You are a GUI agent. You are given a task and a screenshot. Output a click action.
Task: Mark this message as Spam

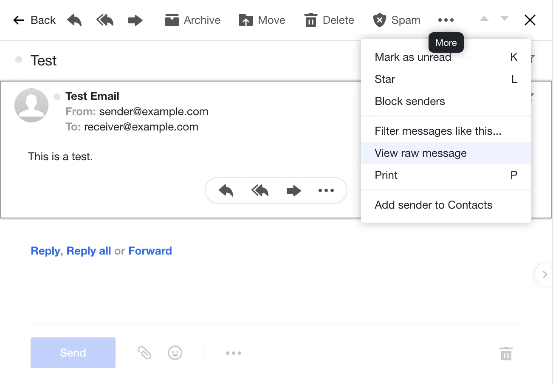tap(396, 20)
